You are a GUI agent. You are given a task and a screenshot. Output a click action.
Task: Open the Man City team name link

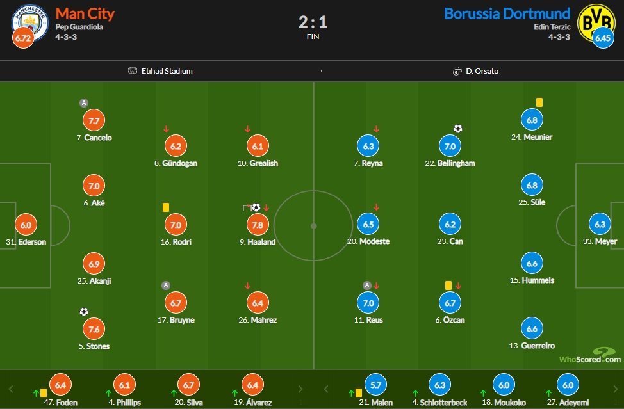point(85,13)
